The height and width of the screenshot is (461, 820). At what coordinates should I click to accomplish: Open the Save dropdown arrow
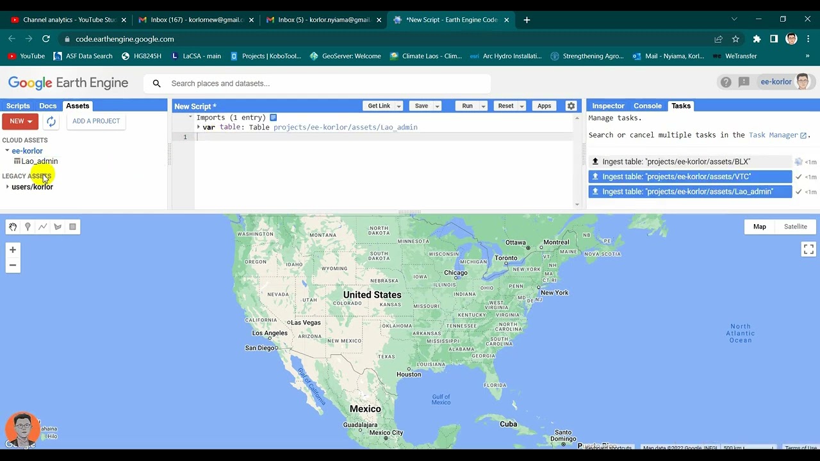pyautogui.click(x=438, y=106)
